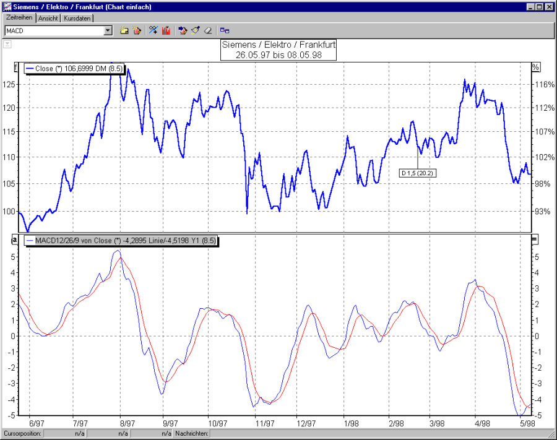The image size is (557, 440).
Task: Click the Nachrichten status field
Action: coord(192,433)
